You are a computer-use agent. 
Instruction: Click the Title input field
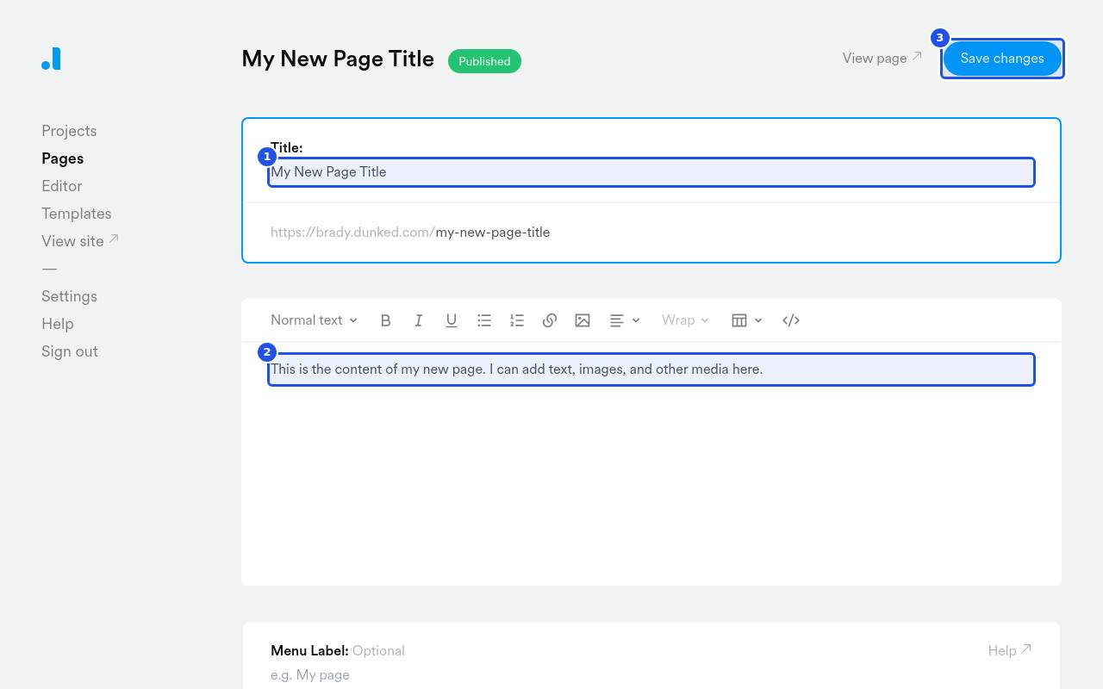[x=651, y=172]
